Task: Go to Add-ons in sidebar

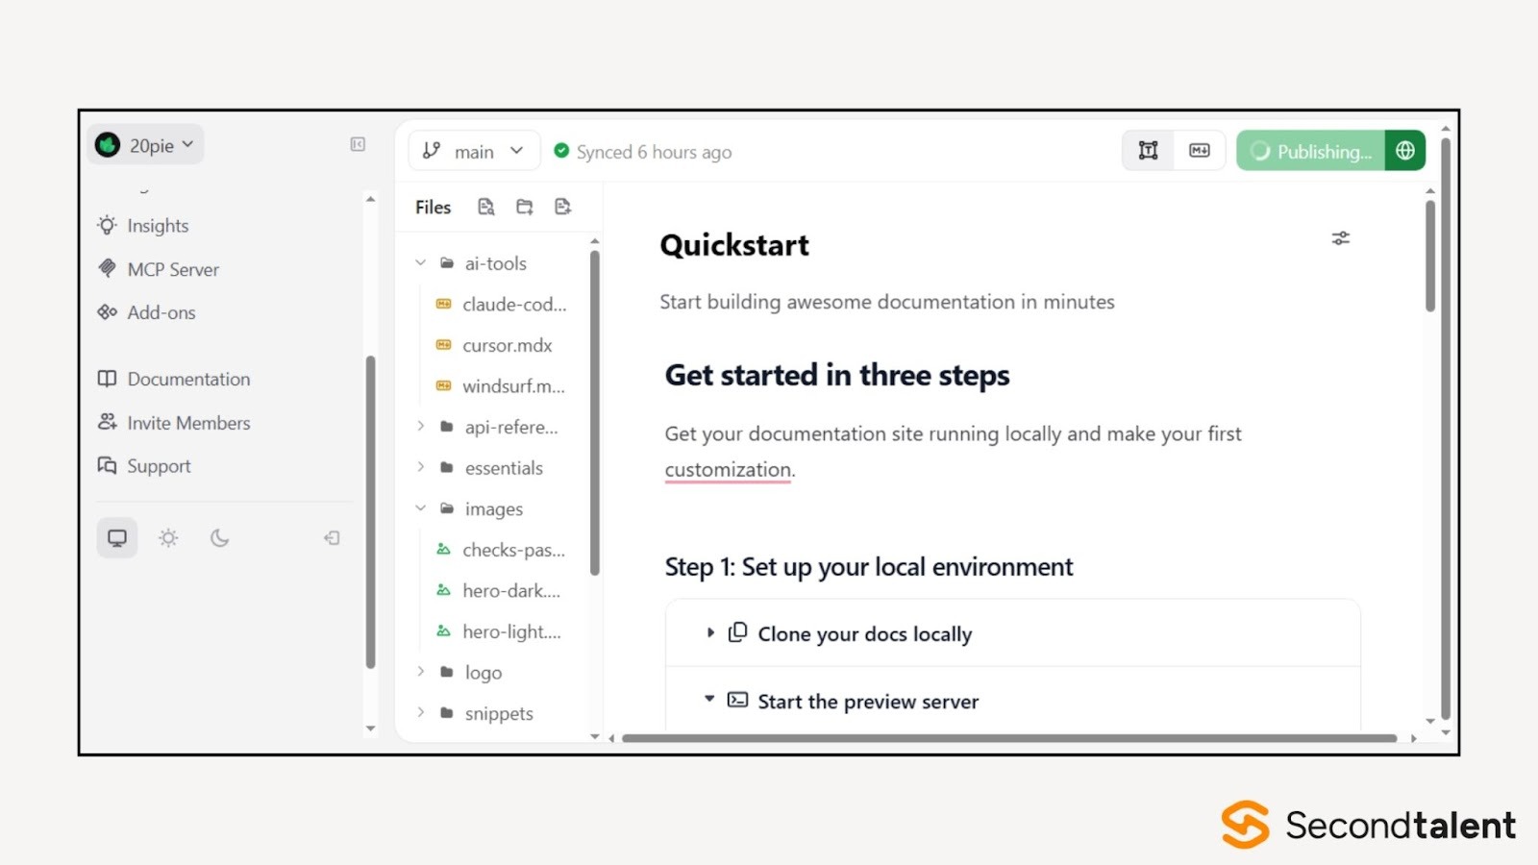Action: (x=161, y=312)
